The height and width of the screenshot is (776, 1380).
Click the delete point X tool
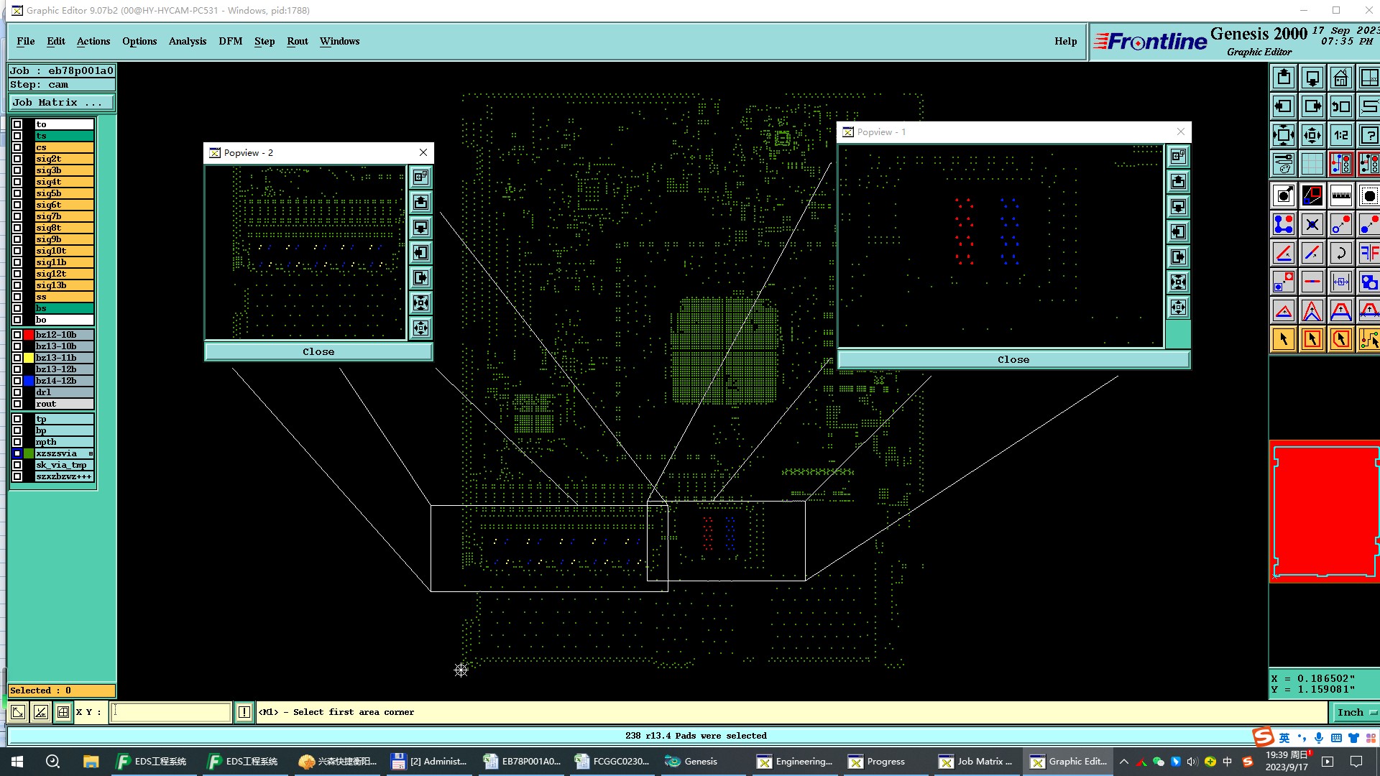(1312, 225)
